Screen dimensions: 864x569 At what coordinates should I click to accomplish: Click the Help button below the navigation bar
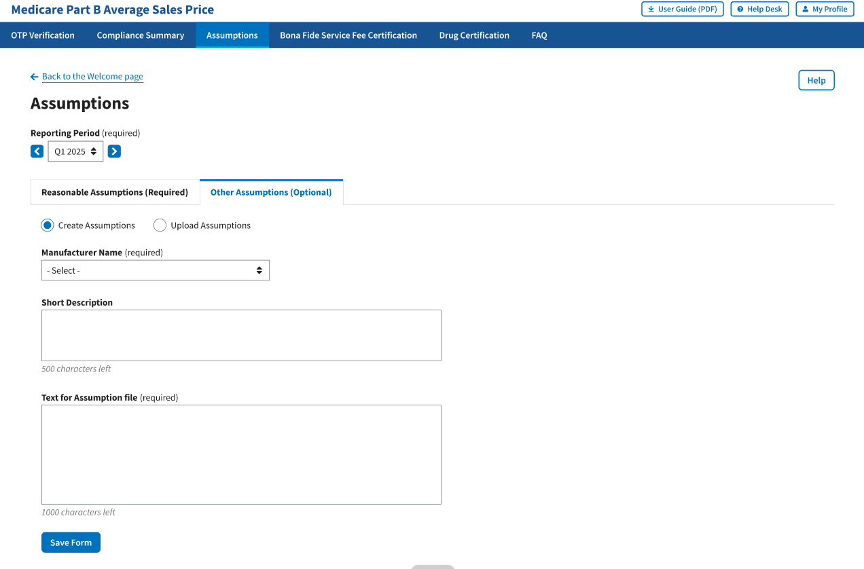tap(816, 80)
